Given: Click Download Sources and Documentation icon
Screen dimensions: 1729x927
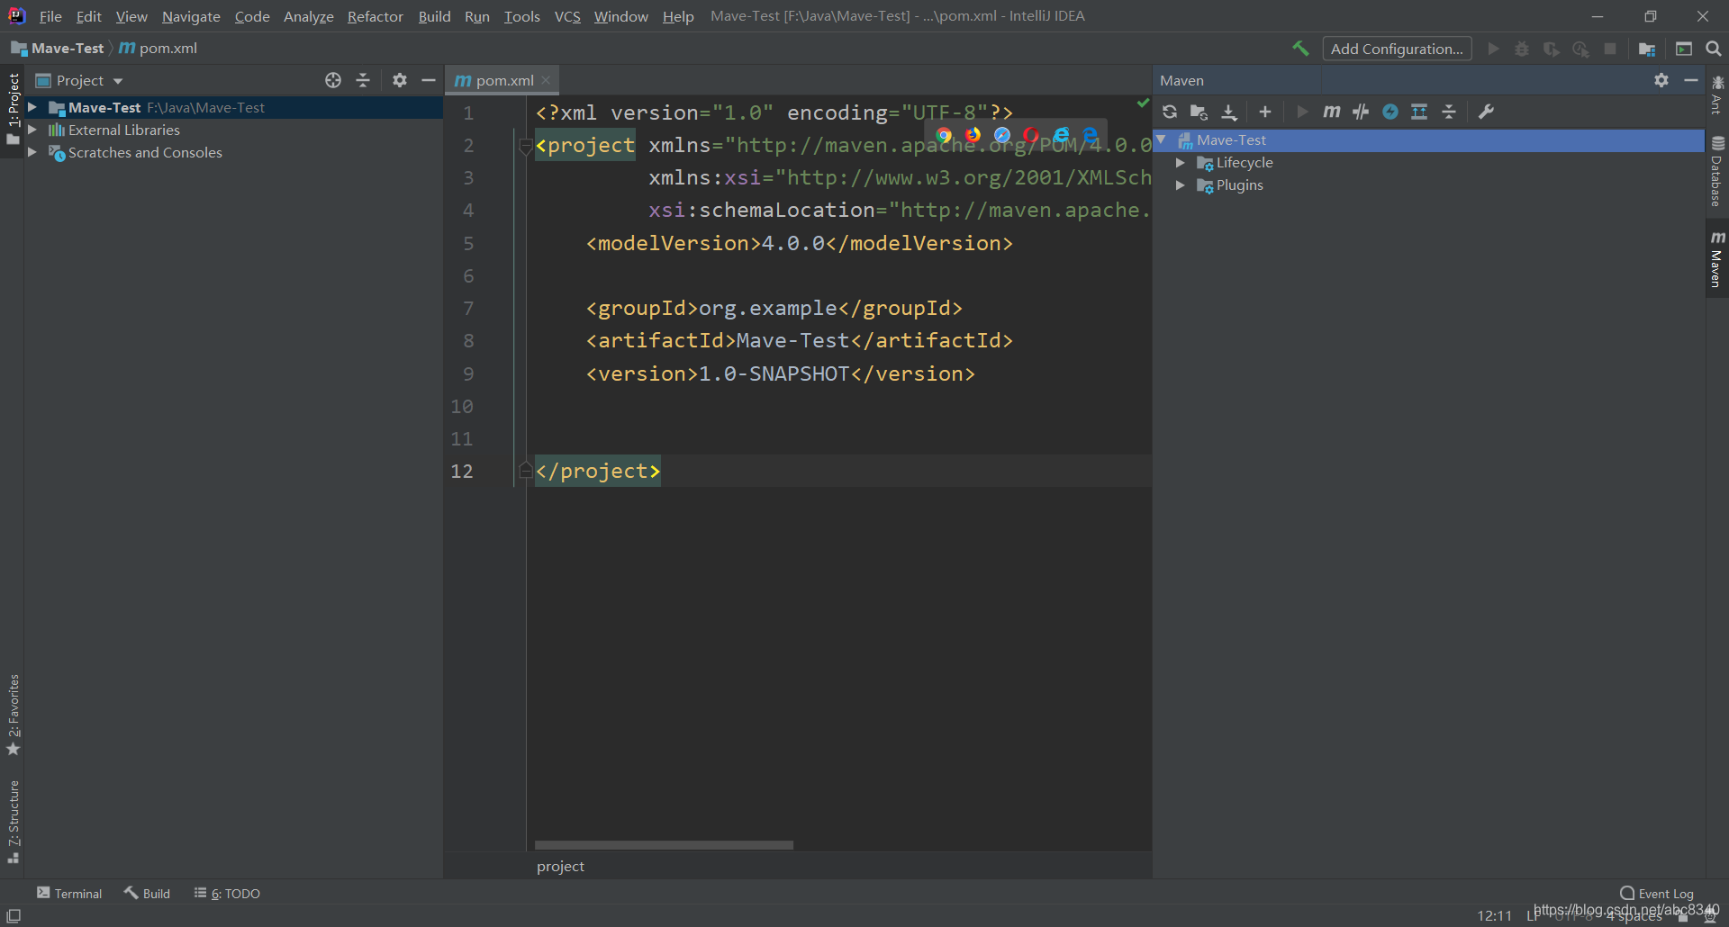Looking at the screenshot, I should click(x=1229, y=112).
